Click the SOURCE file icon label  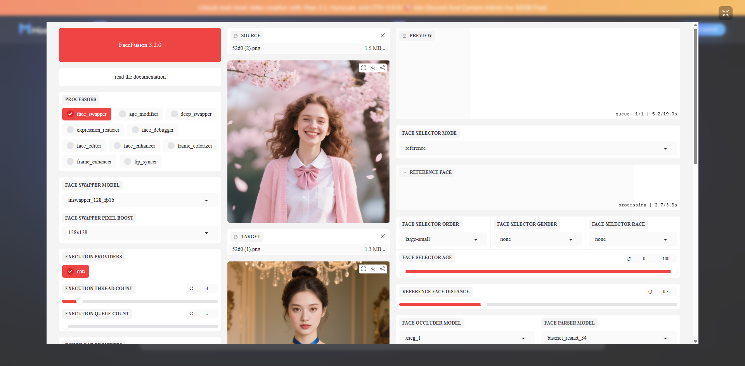(x=247, y=36)
